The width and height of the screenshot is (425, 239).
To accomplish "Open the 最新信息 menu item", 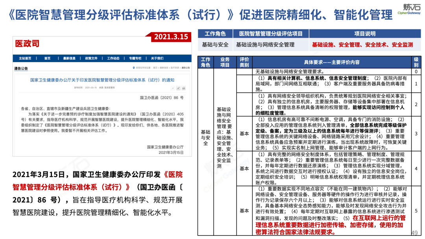I will pyautogui.click(x=69, y=59).
